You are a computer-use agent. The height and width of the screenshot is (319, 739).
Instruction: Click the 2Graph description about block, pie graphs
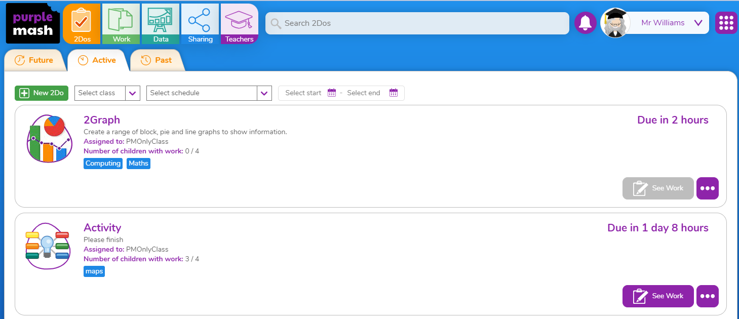click(x=185, y=132)
